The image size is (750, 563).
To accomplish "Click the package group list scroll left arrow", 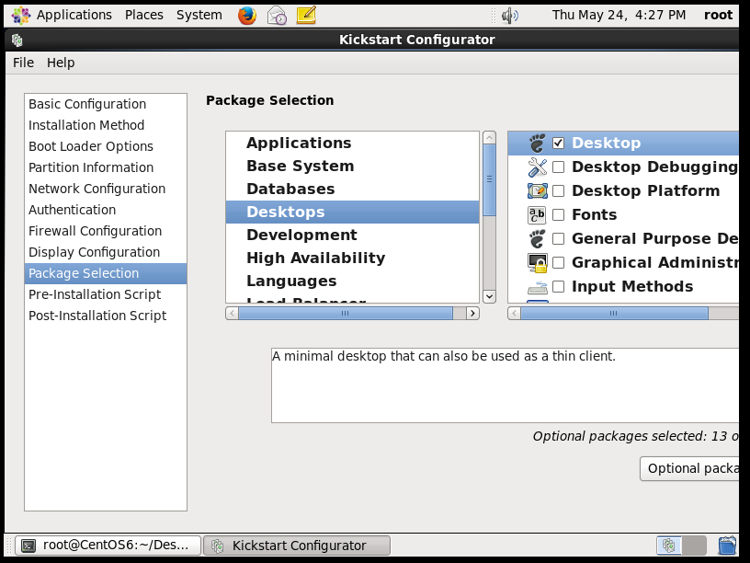I will [x=514, y=313].
